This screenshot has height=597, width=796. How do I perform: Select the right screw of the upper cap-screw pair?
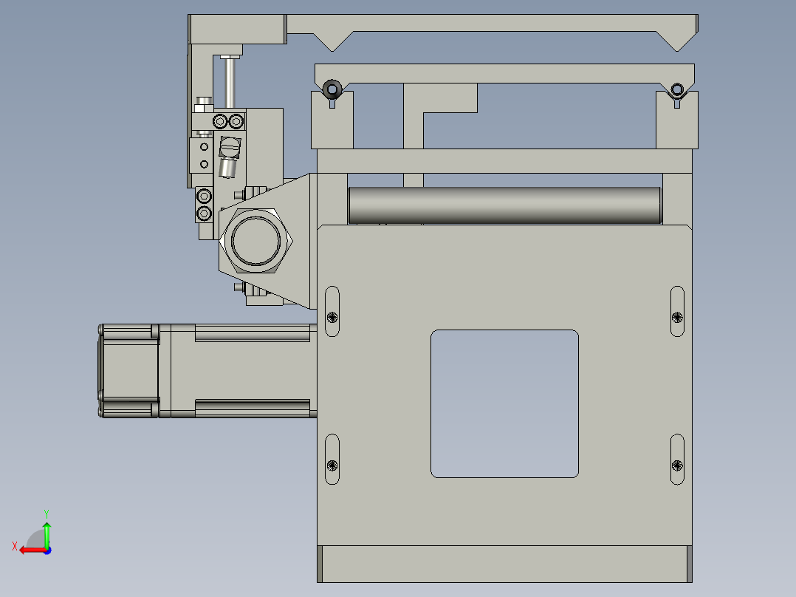click(x=236, y=121)
